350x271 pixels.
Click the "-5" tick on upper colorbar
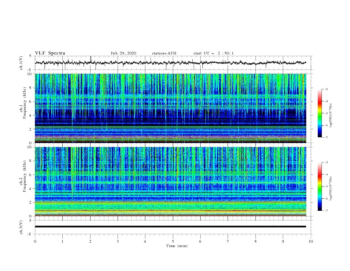pyautogui.click(x=326, y=113)
